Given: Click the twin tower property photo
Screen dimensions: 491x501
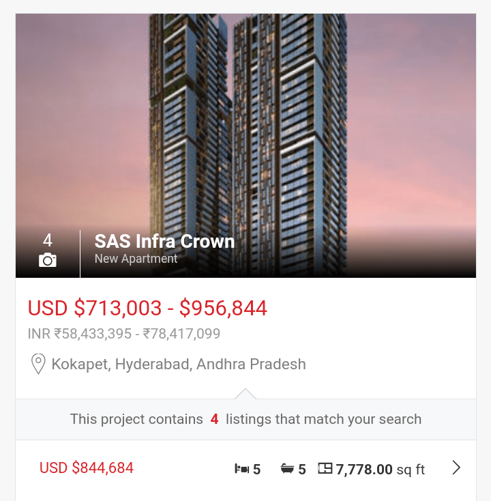Looking at the screenshot, I should 245,123.
